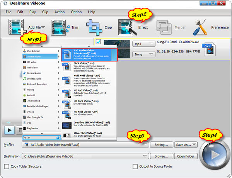Select iPad & Apple TV category
Image resolution: width=232 pixels, height=178 pixels.
coord(41,117)
